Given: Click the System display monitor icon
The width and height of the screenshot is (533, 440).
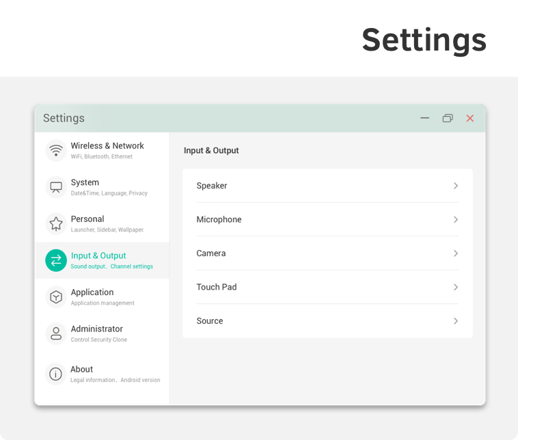Looking at the screenshot, I should [x=56, y=187].
